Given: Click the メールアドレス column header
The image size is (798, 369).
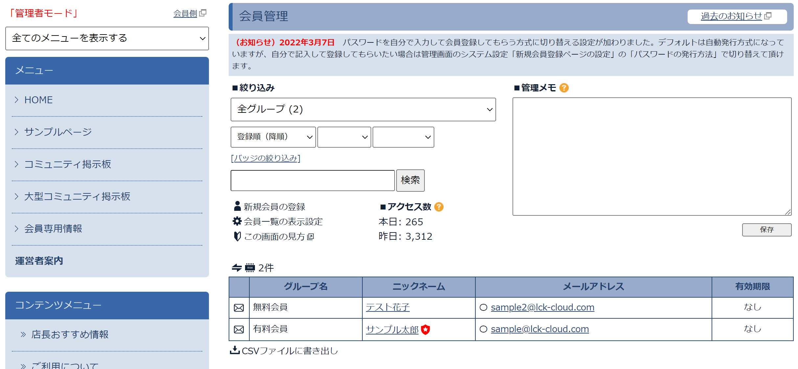Looking at the screenshot, I should coord(594,287).
